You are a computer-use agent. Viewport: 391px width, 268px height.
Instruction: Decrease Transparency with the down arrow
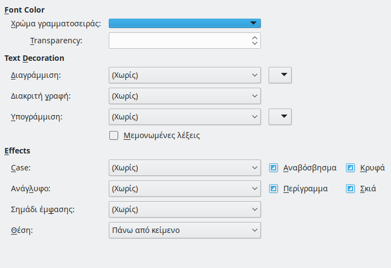[254, 44]
